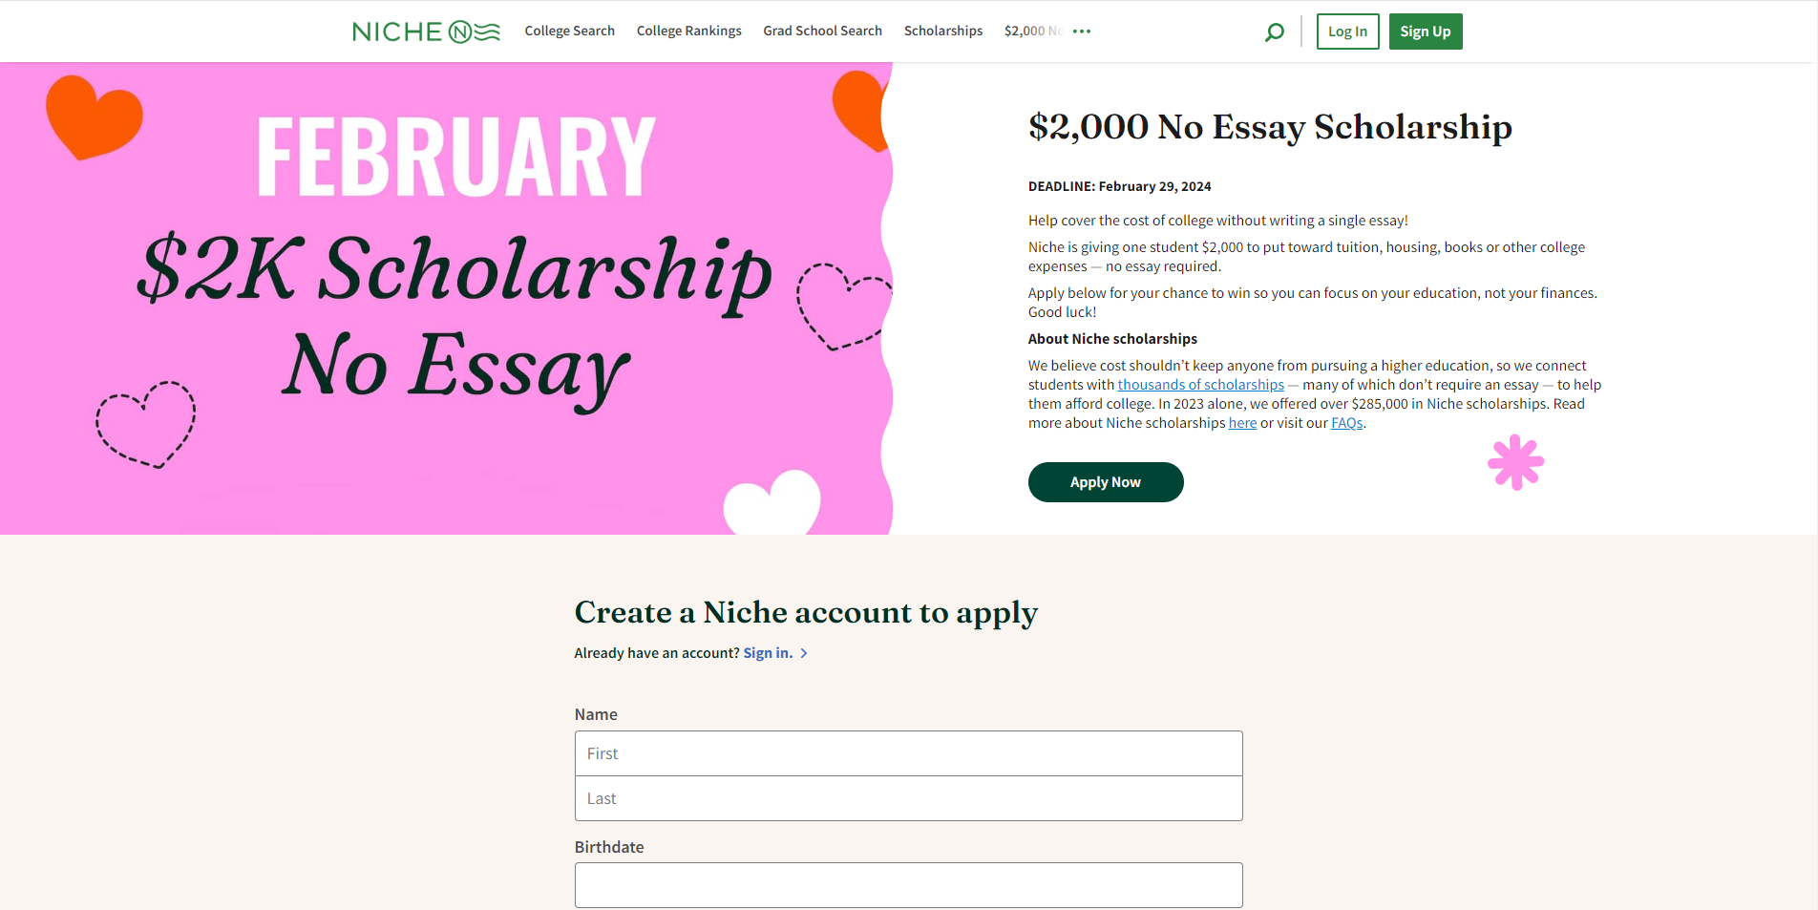Go to Grad School Search
This screenshot has height=910, width=1818.
click(822, 32)
